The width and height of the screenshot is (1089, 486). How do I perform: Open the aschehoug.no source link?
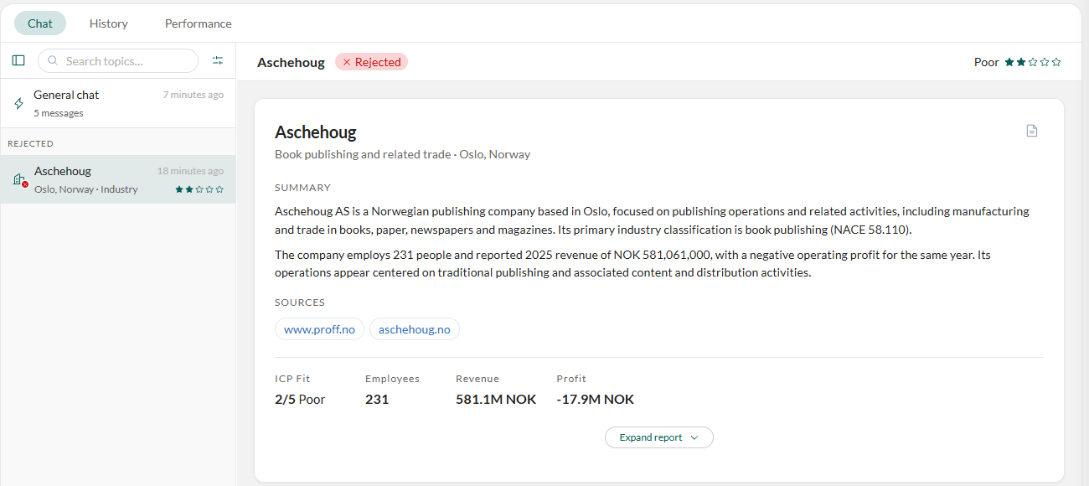point(415,329)
